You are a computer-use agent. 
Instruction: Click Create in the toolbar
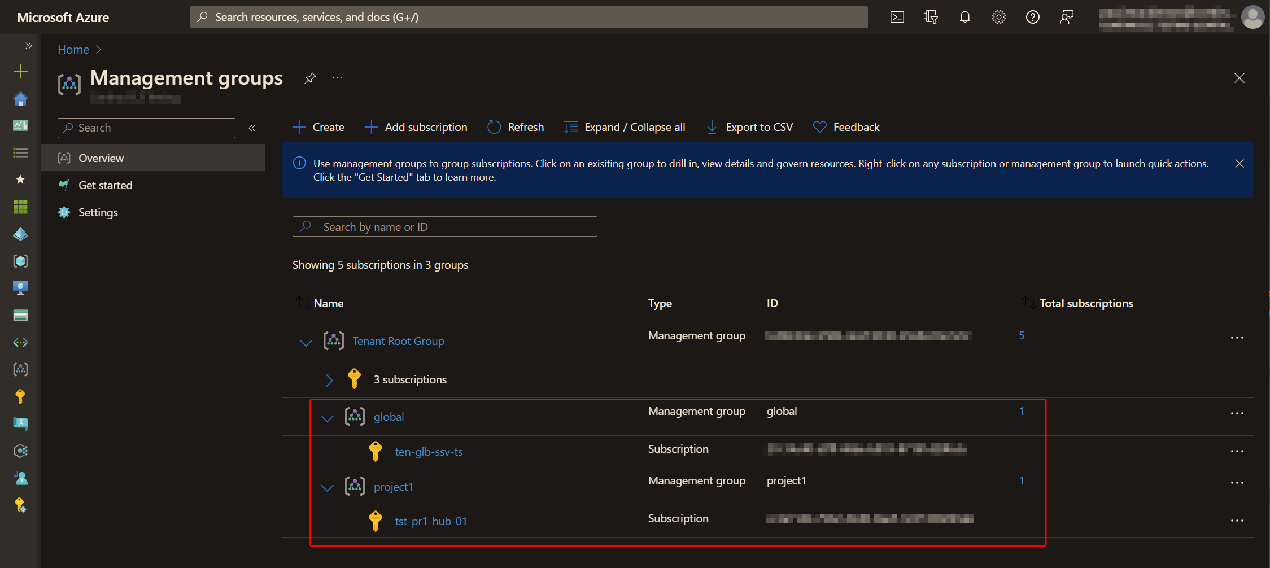318,127
